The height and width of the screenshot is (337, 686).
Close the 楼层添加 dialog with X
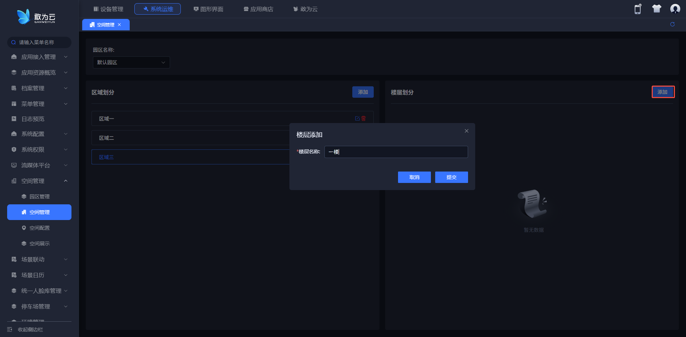coord(467,131)
